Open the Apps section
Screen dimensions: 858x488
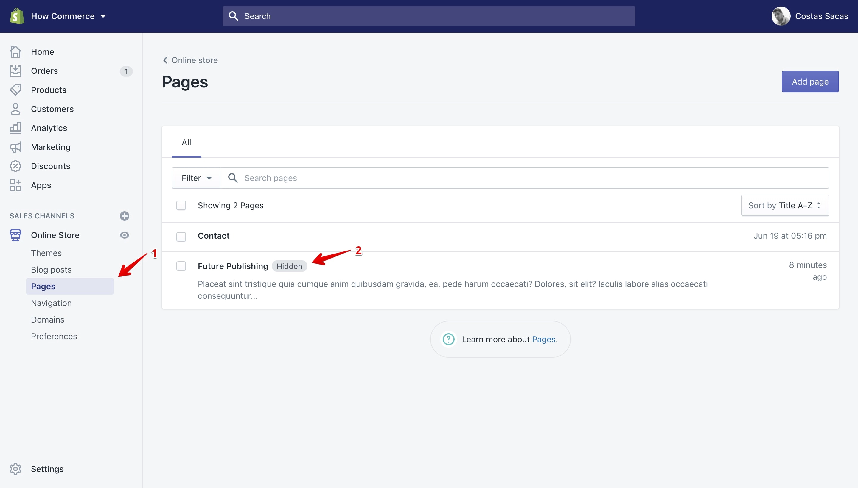click(41, 185)
